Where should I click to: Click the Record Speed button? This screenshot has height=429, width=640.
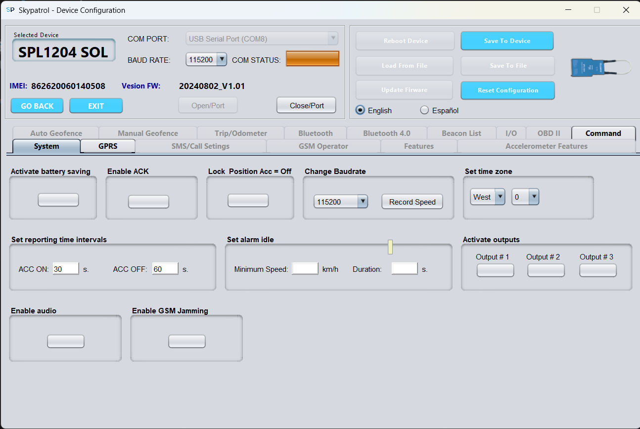pos(412,202)
